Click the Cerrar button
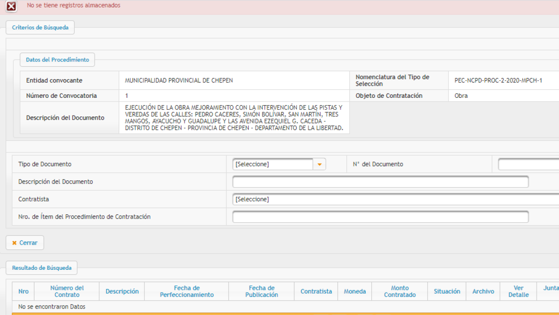 pos(25,243)
